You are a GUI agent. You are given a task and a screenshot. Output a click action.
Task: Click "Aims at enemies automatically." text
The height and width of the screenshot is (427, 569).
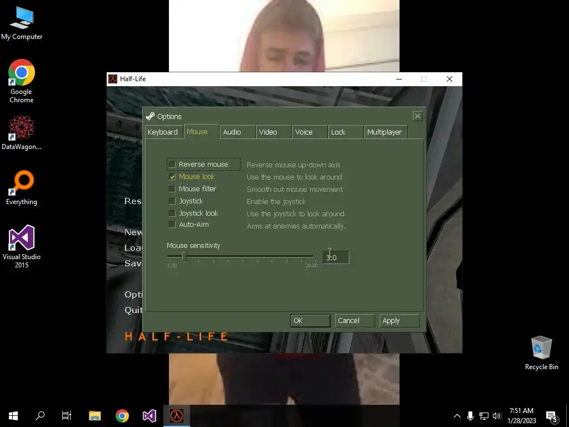(296, 226)
